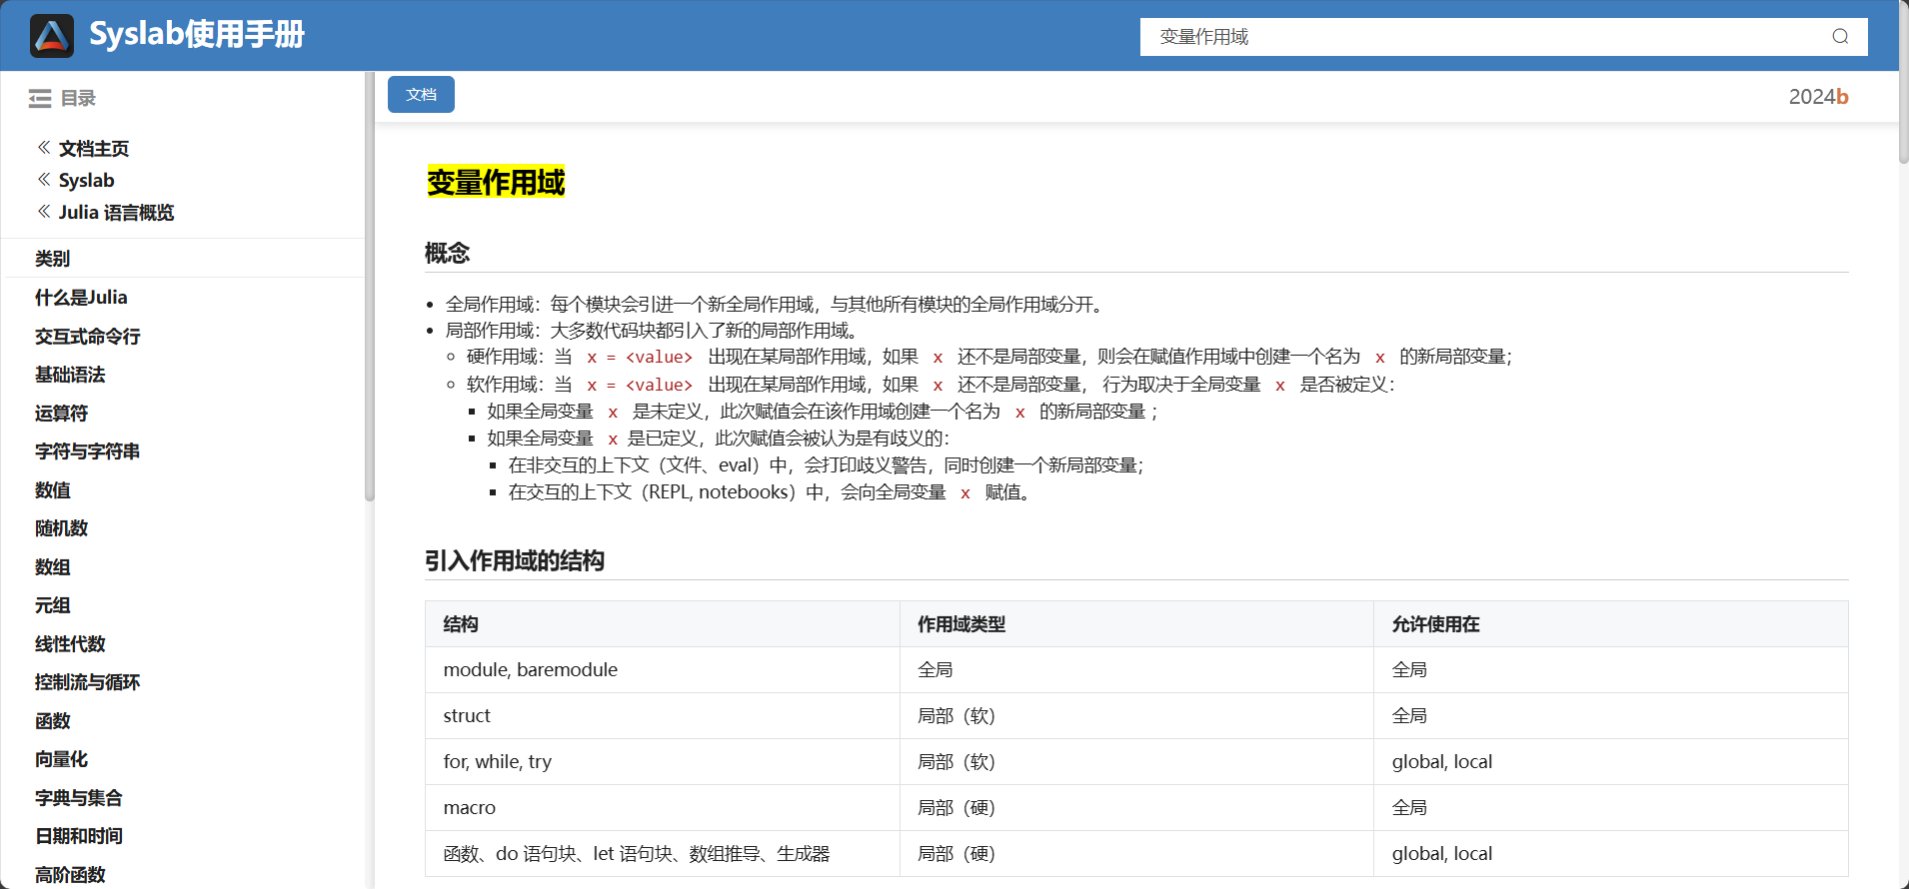1909x889 pixels.
Task: Go to Syslab section
Action: [x=87, y=181]
